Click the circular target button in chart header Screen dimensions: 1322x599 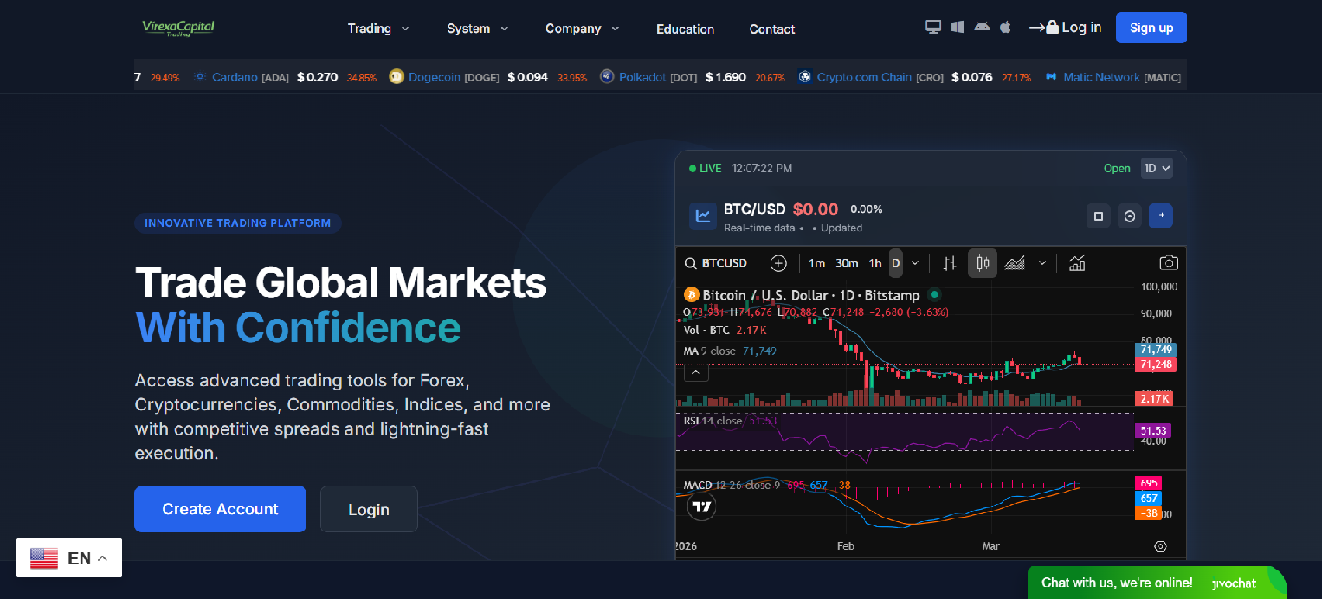1130,216
